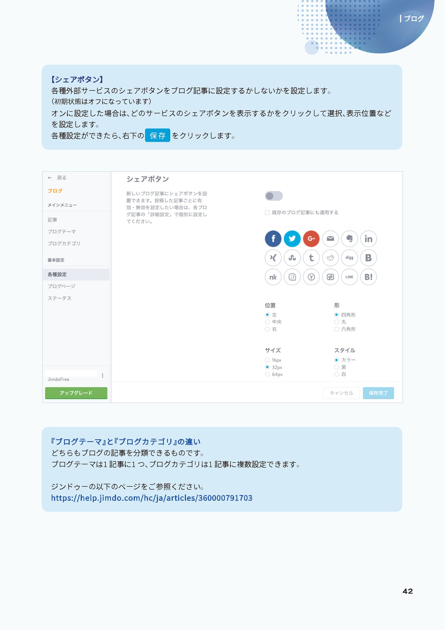Select the Evernote share icon
445x630 pixels.
point(349,239)
